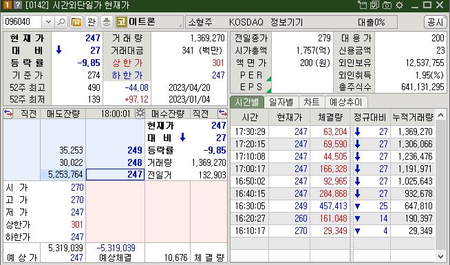Click the '전일종가' value 279
450x265 pixels.
coord(324,38)
